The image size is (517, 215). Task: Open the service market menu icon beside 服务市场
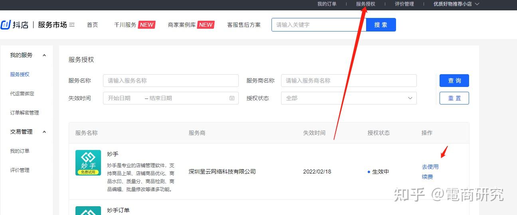pos(72,25)
